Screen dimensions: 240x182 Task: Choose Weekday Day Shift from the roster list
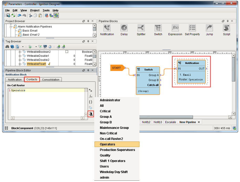117,172
